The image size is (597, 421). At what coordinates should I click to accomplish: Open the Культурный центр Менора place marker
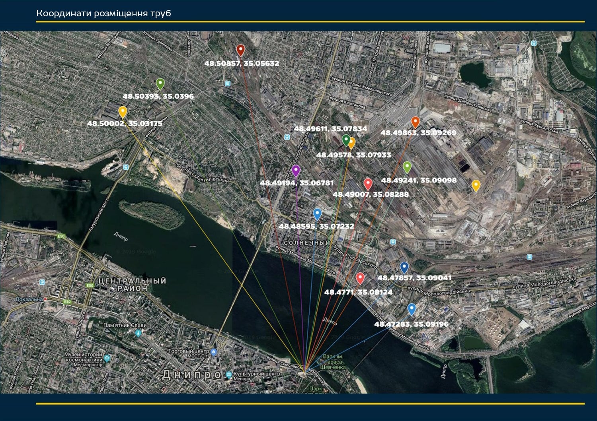tap(228, 374)
